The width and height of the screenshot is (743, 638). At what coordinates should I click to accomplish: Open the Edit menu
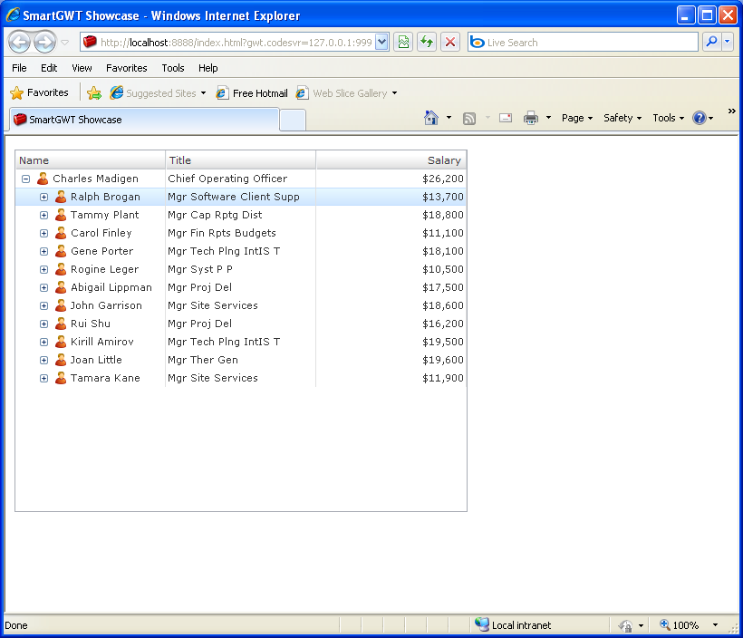[49, 68]
